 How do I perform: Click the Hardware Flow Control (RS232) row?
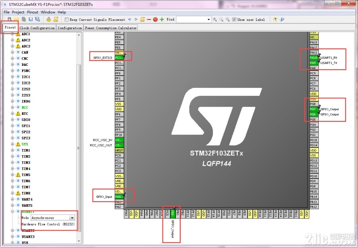pos(48,224)
